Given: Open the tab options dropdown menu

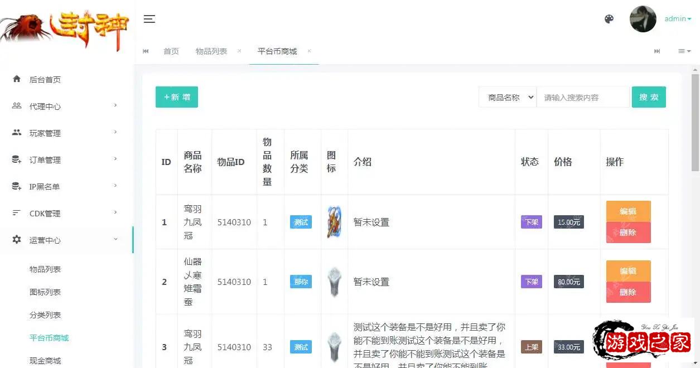Looking at the screenshot, I should pyautogui.click(x=684, y=51).
